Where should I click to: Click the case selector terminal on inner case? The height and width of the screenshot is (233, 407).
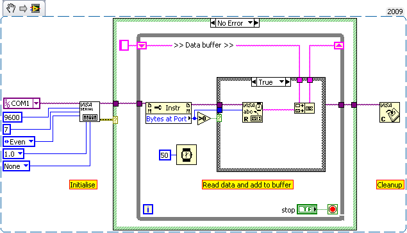pyautogui.click(x=220, y=118)
